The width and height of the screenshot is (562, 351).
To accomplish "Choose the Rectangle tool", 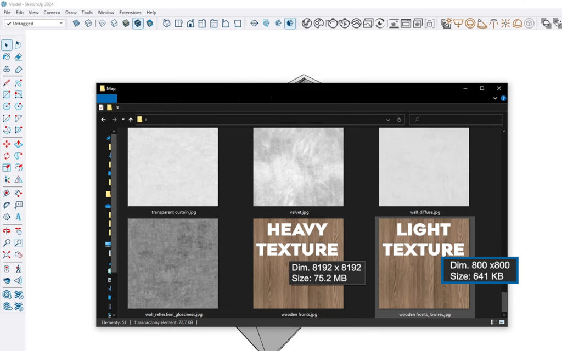I will point(7,94).
